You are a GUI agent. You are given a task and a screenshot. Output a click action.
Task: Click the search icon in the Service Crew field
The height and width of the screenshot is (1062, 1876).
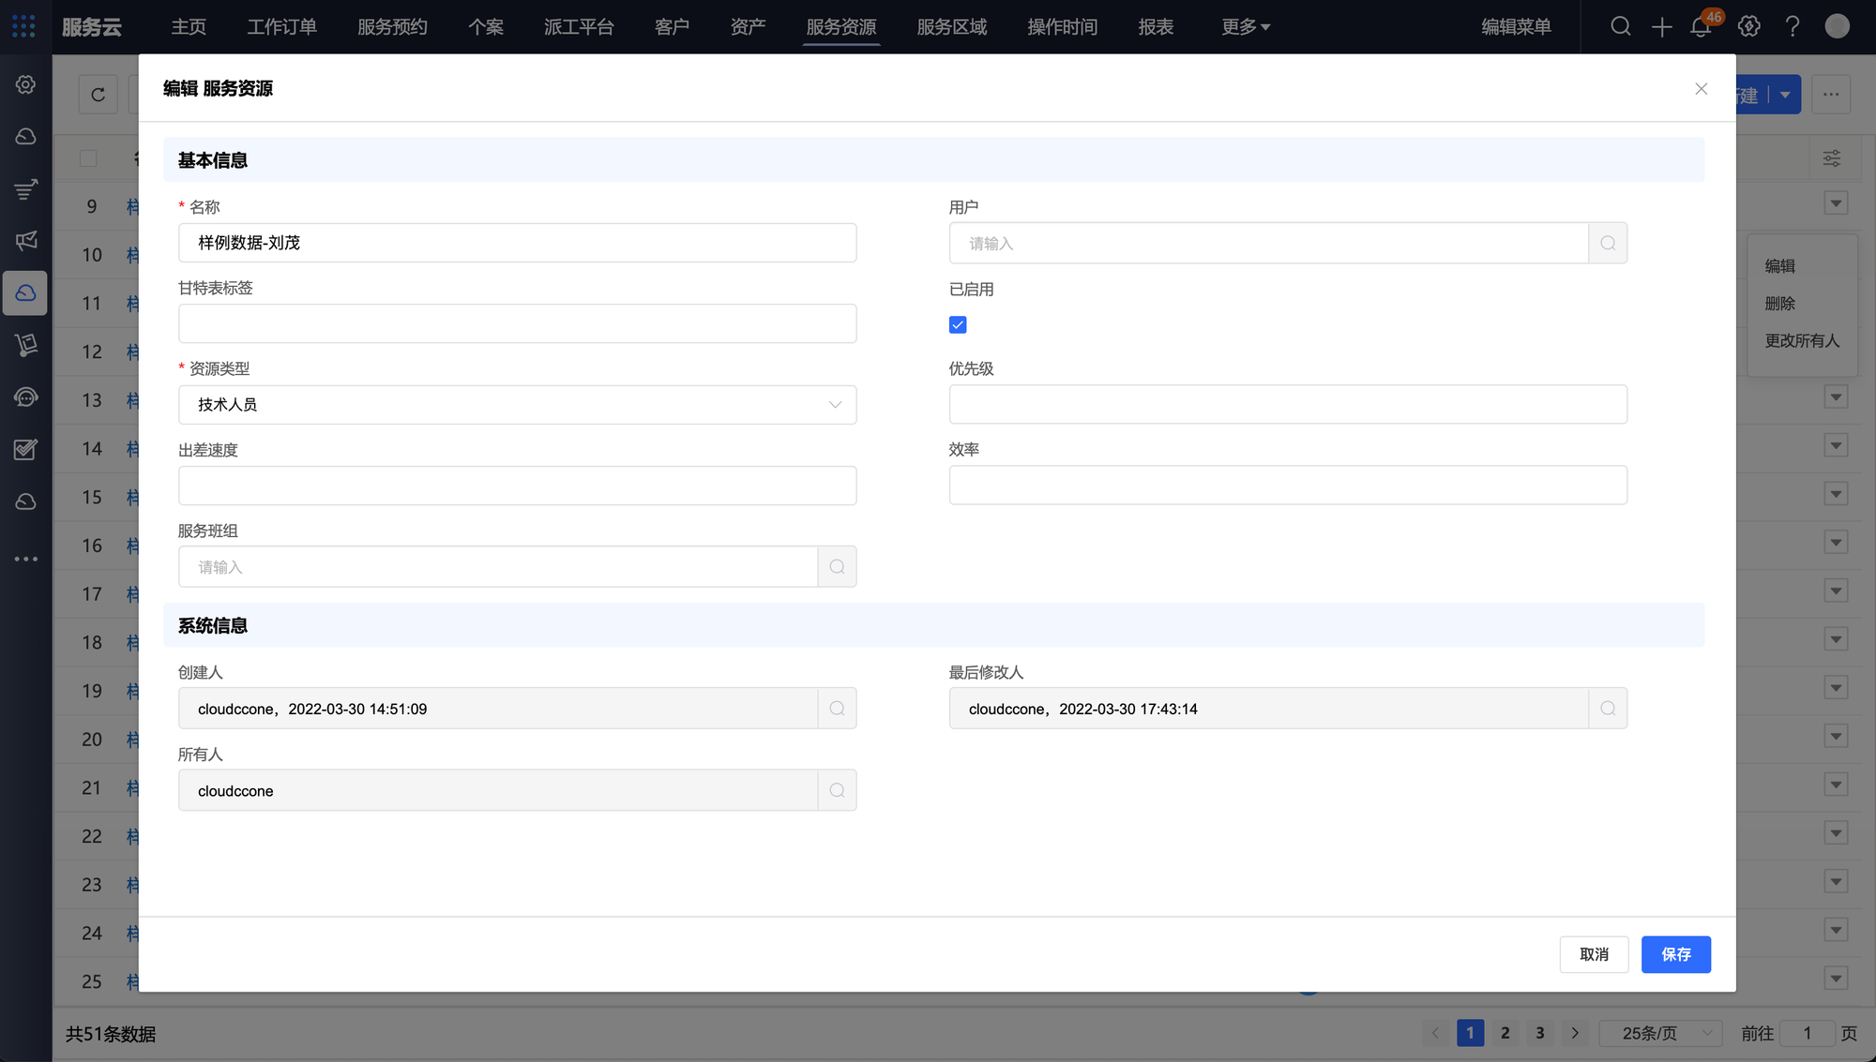837,567
